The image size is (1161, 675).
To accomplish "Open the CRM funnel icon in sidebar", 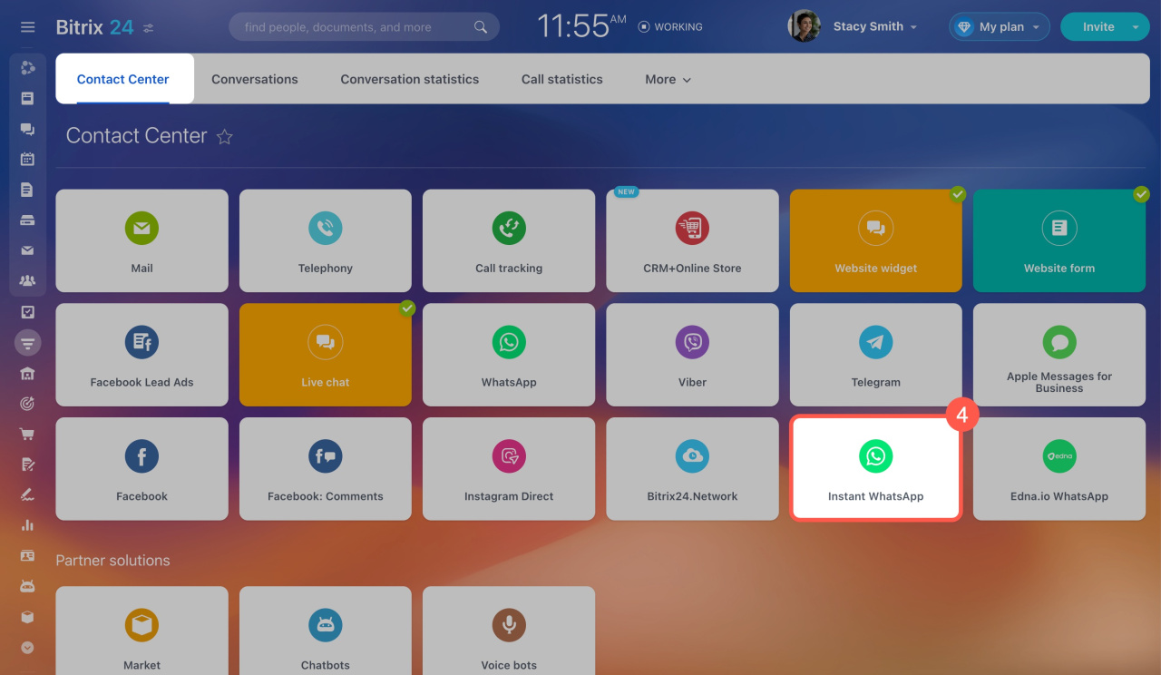I will tap(27, 343).
